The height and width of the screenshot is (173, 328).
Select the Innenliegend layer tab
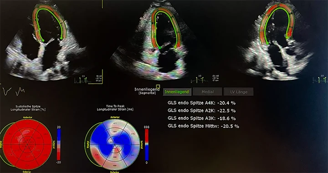coord(177,92)
